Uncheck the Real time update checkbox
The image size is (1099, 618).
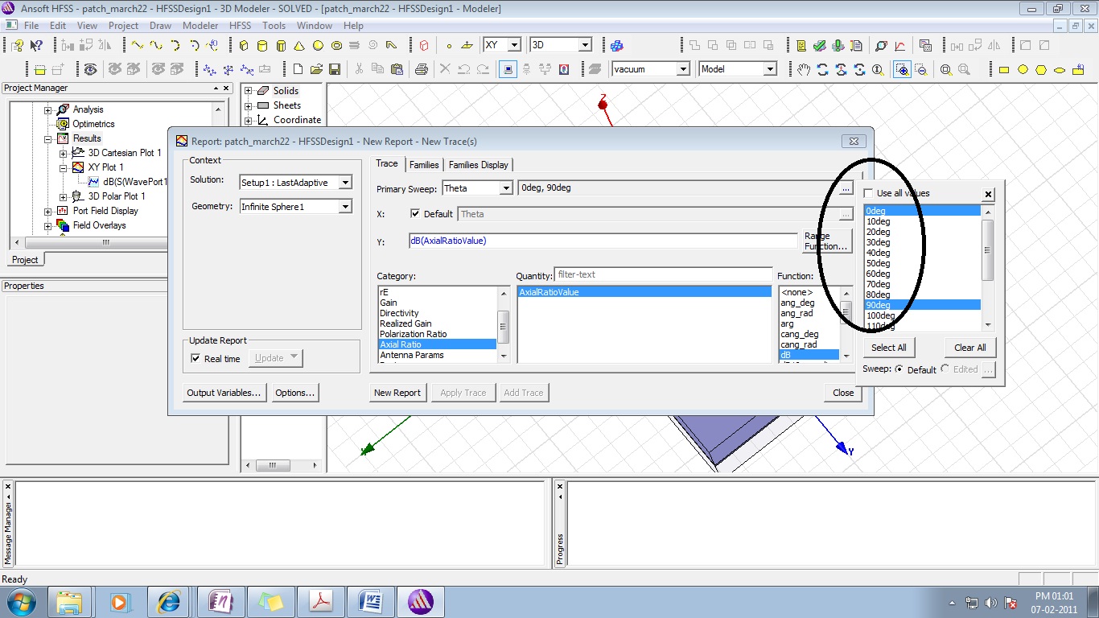point(196,359)
